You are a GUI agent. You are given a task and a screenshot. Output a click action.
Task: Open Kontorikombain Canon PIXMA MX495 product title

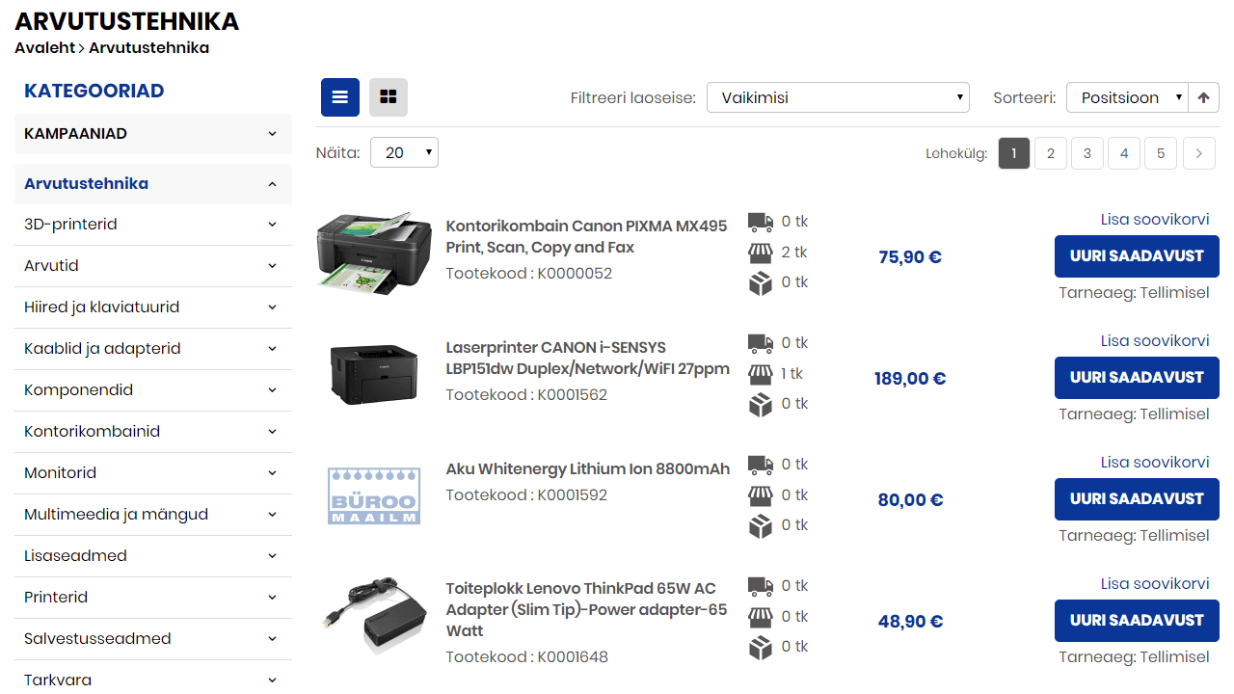click(x=586, y=237)
